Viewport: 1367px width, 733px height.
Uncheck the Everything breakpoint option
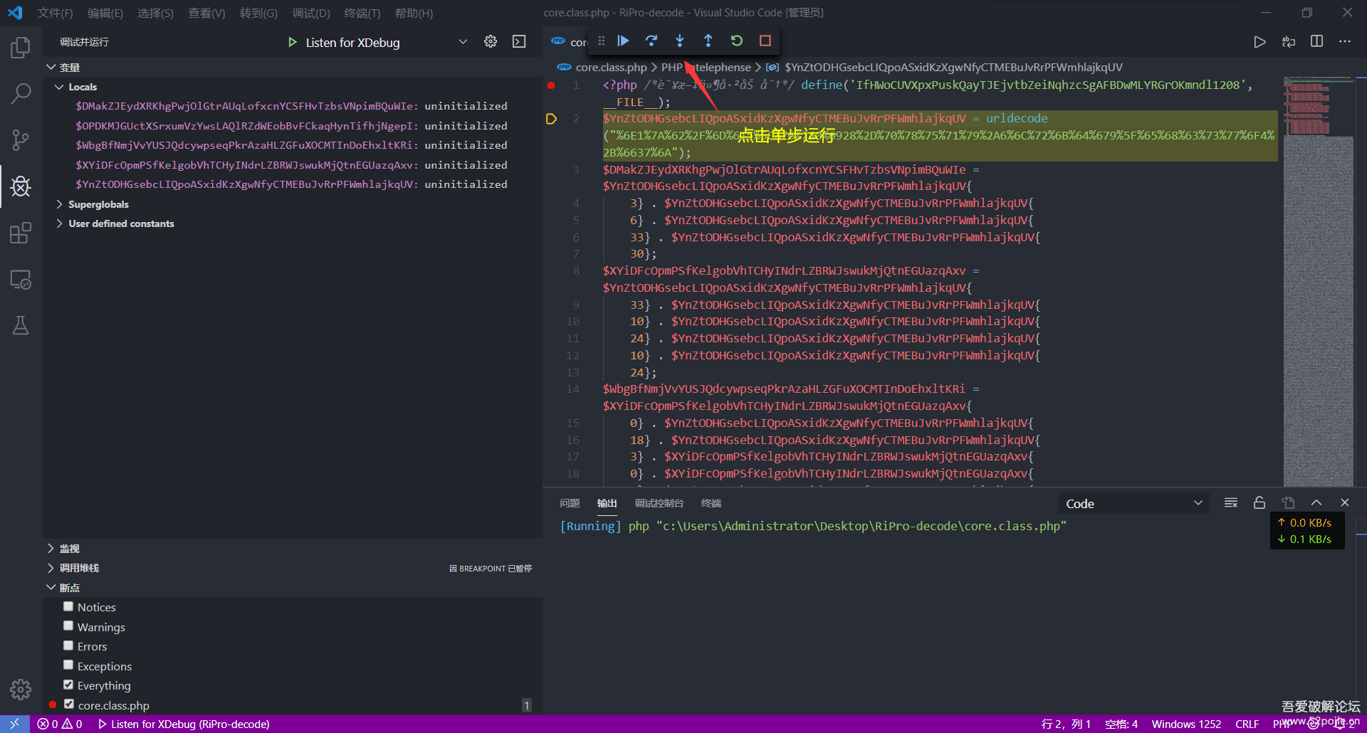coord(68,685)
